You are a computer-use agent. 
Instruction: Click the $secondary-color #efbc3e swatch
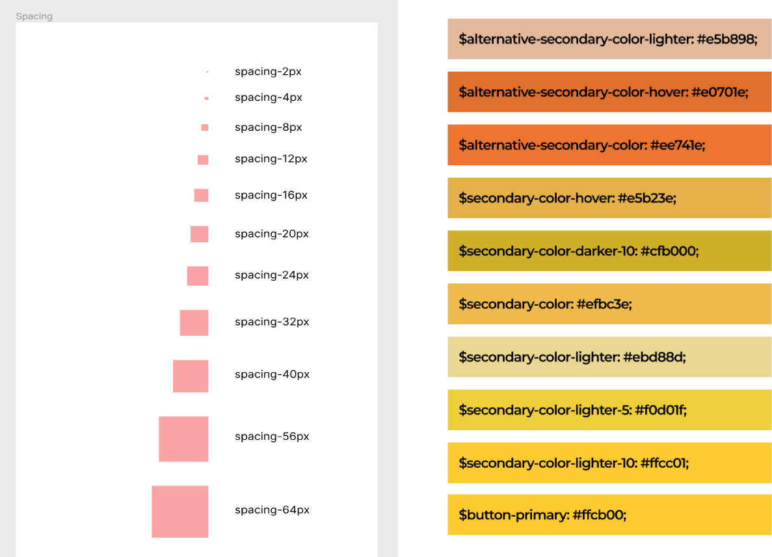tap(609, 304)
